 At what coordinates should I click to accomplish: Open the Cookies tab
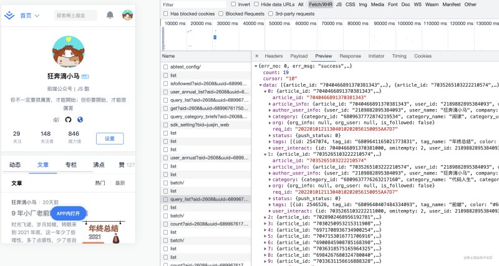pos(423,56)
